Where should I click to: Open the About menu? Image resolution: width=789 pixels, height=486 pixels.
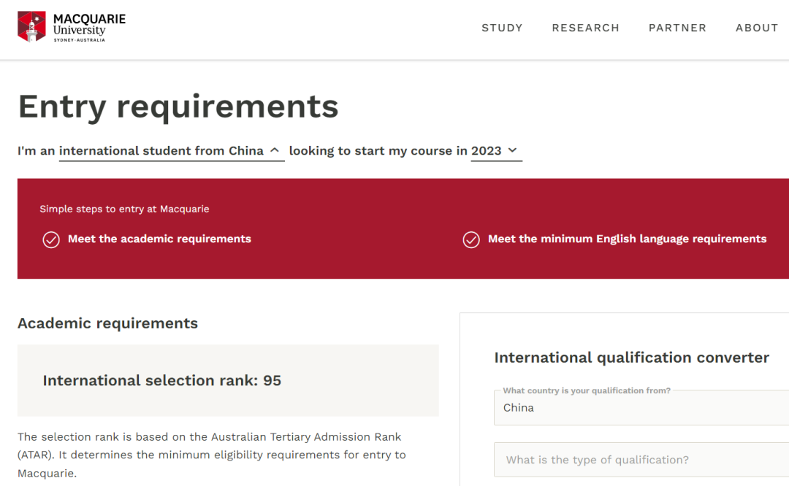[x=757, y=28]
